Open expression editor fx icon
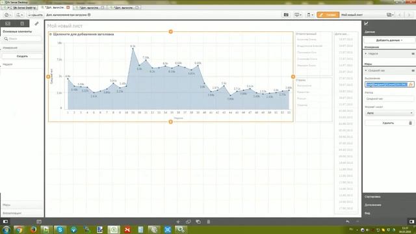 [x=411, y=84]
